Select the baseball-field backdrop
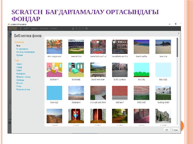 coord(76,47)
